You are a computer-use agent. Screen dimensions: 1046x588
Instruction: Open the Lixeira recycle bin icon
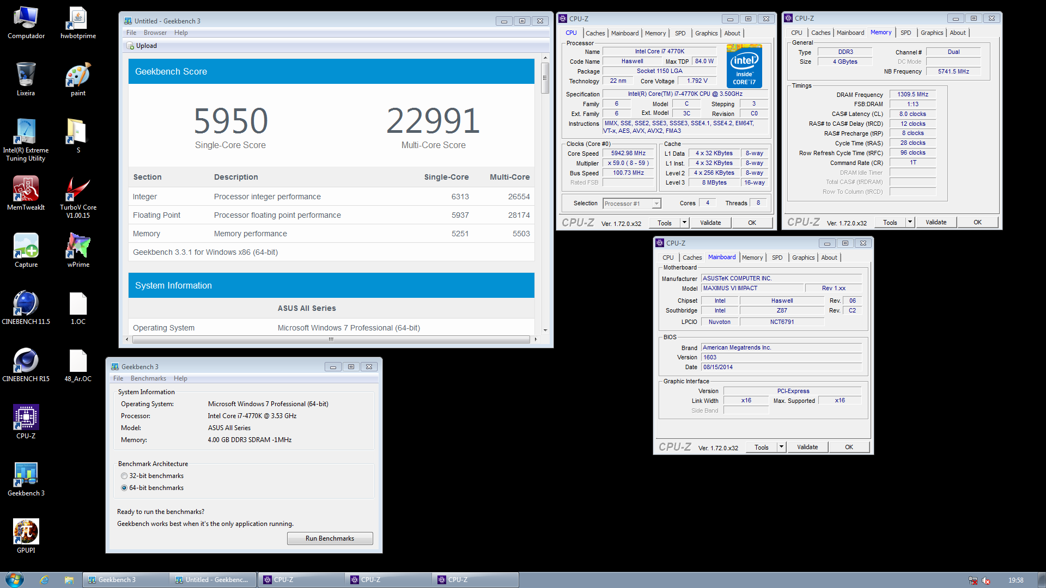(x=26, y=79)
